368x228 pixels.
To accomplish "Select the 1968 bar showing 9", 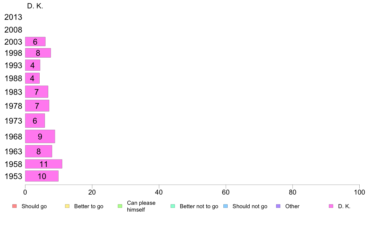I will click(40, 136).
